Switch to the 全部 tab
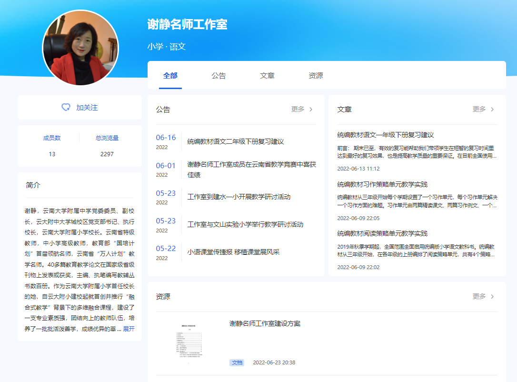The width and height of the screenshot is (517, 382). click(170, 76)
